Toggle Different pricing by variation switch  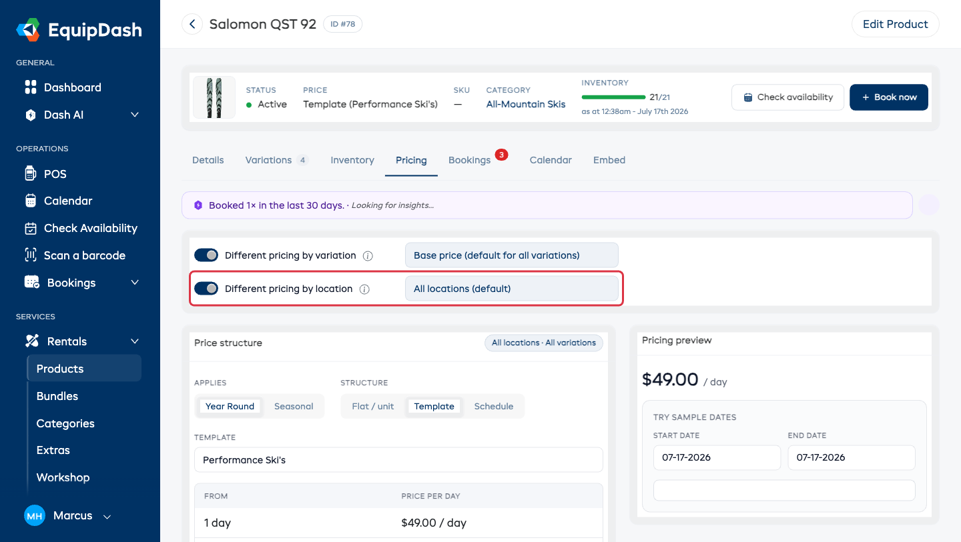tap(206, 255)
